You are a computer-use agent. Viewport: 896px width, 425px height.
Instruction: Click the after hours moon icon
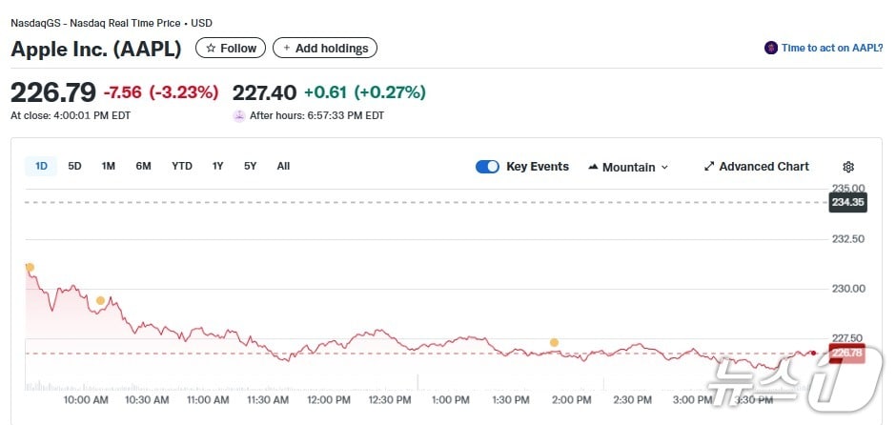click(238, 115)
